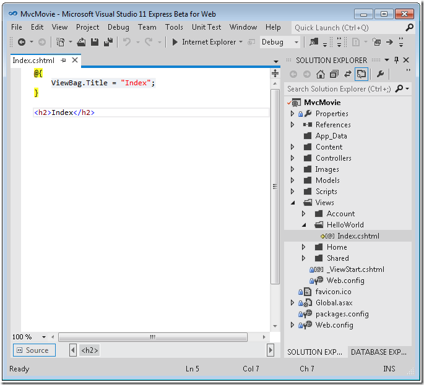This screenshot has height=385, width=424.
Task: Start debugging with the Internet Explorer button
Action: click(x=204, y=42)
